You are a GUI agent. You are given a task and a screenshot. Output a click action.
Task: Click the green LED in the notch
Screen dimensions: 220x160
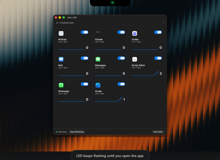[112, 3]
